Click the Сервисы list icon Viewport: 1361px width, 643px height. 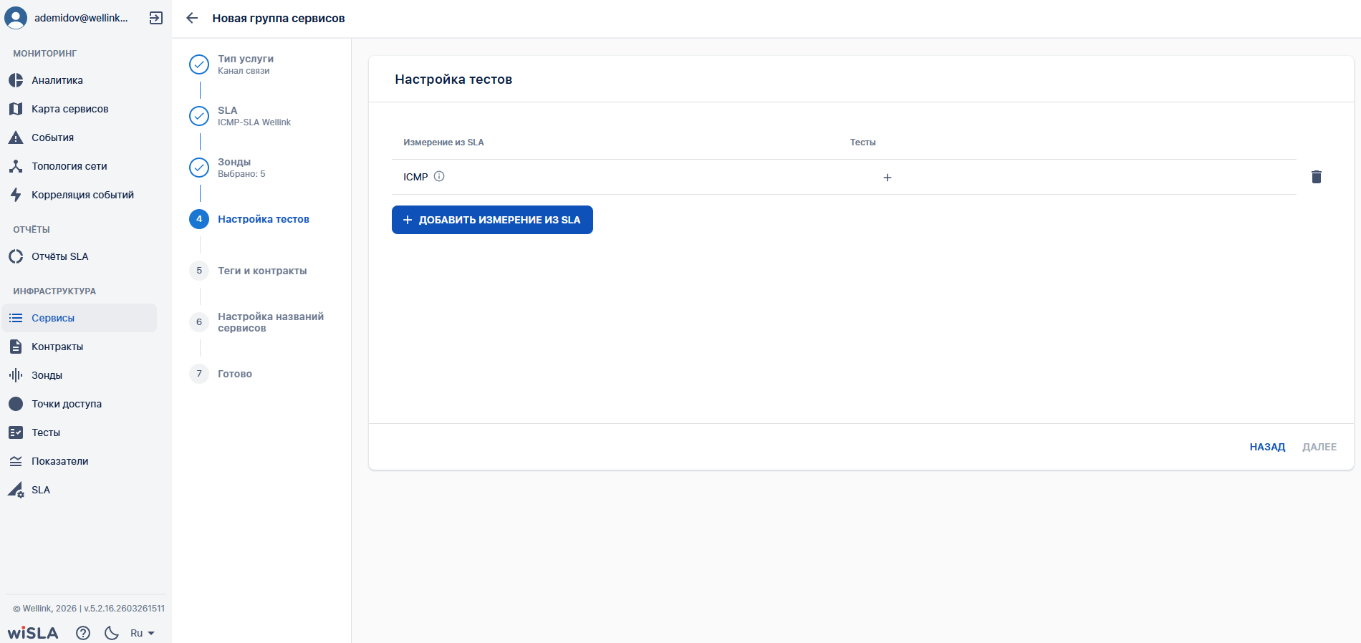click(x=16, y=318)
